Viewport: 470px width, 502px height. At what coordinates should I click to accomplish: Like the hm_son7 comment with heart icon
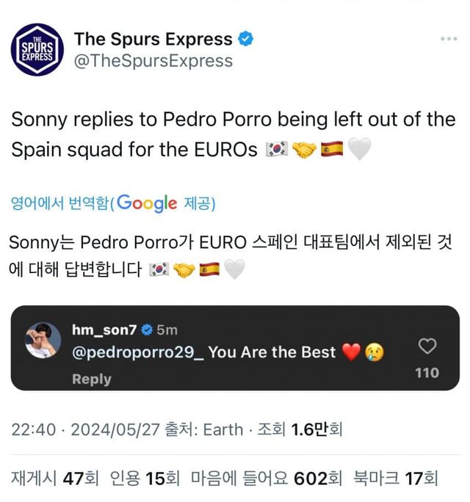point(427,346)
